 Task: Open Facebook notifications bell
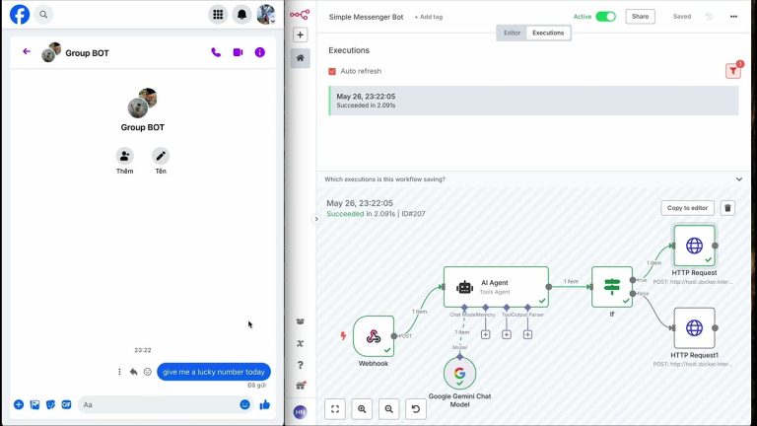pyautogui.click(x=241, y=15)
